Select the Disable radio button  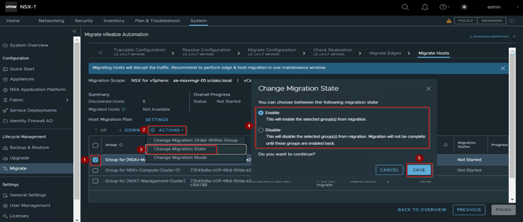(x=261, y=130)
